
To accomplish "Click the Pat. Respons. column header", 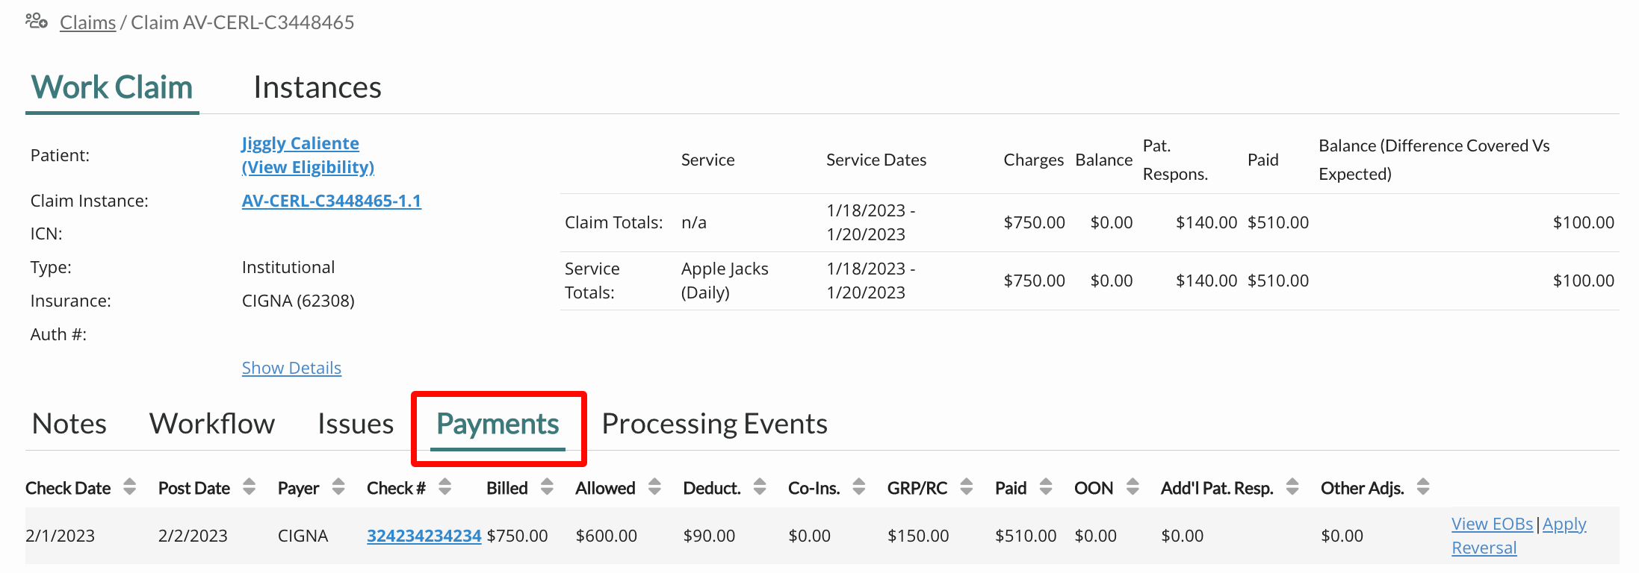I will [1175, 160].
